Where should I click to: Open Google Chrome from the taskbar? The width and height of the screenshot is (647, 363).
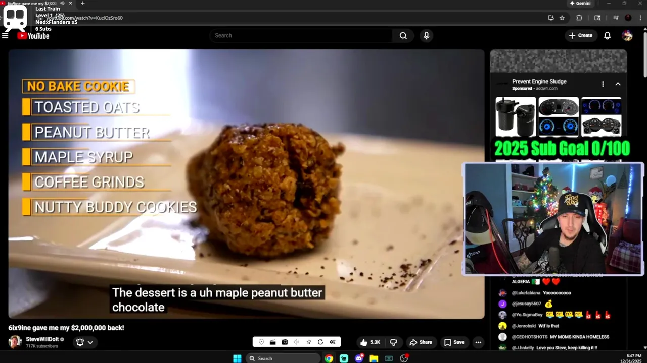click(329, 358)
